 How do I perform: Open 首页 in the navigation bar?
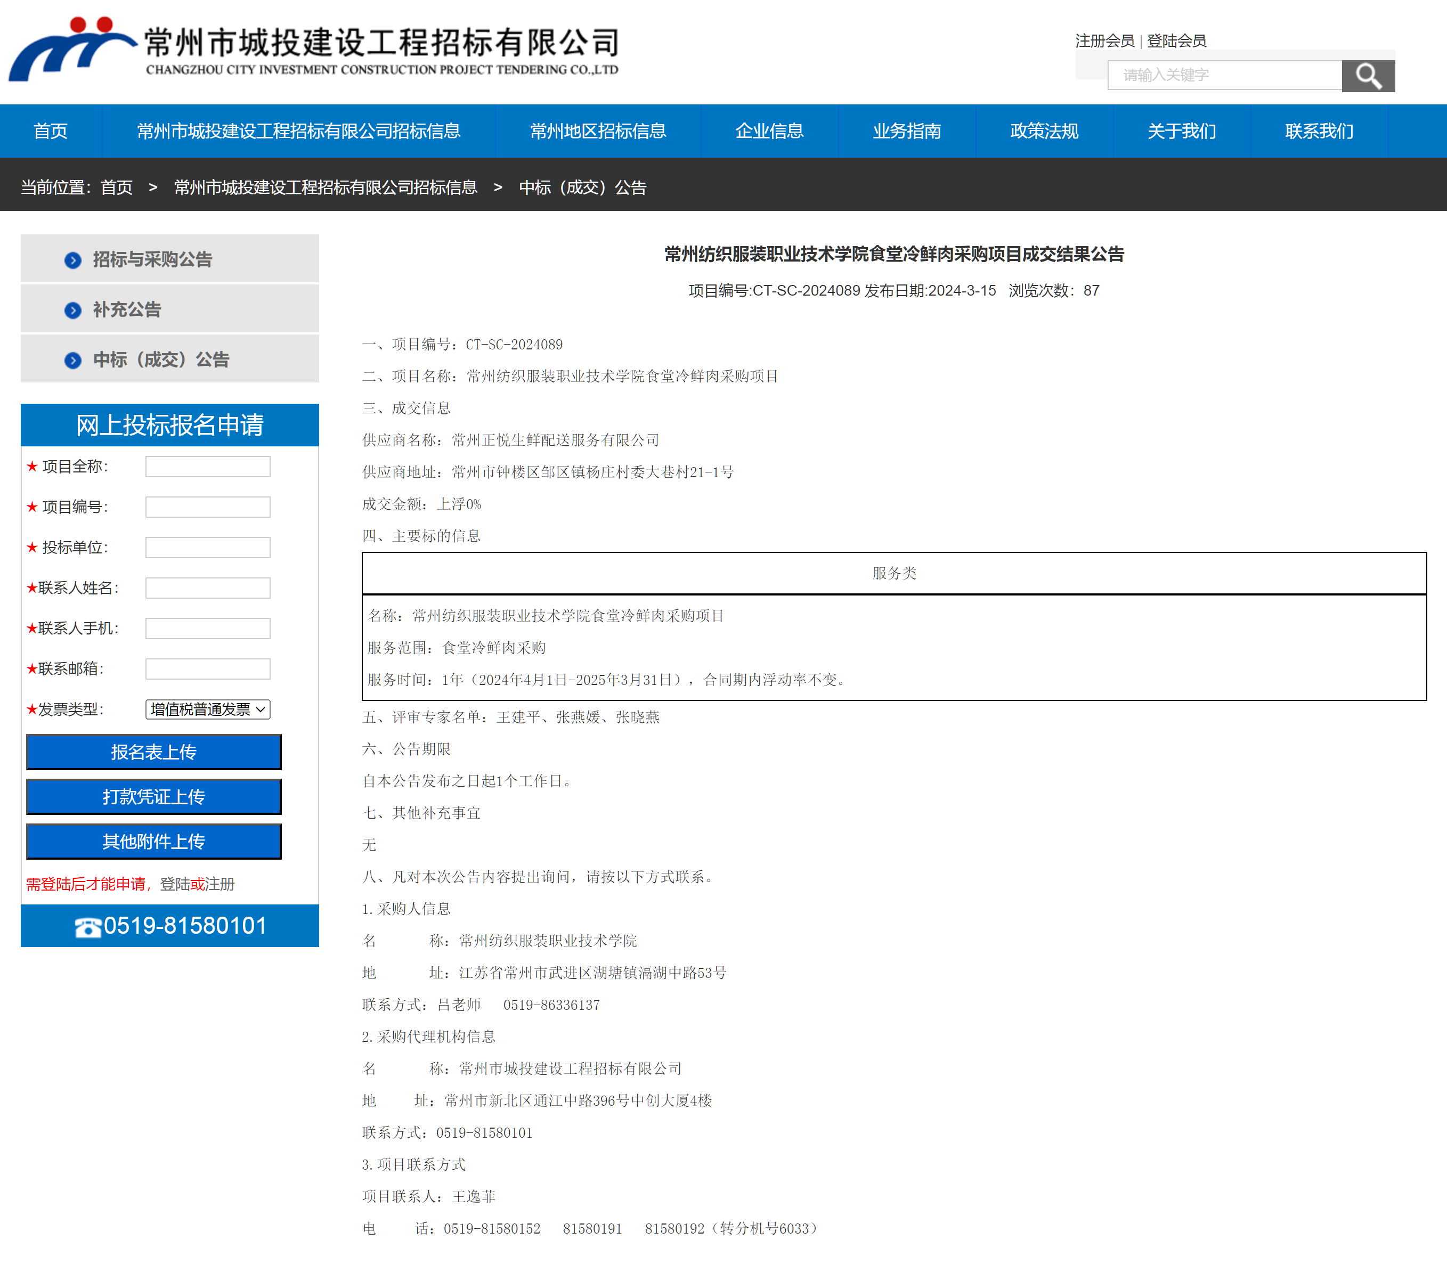pos(50,131)
